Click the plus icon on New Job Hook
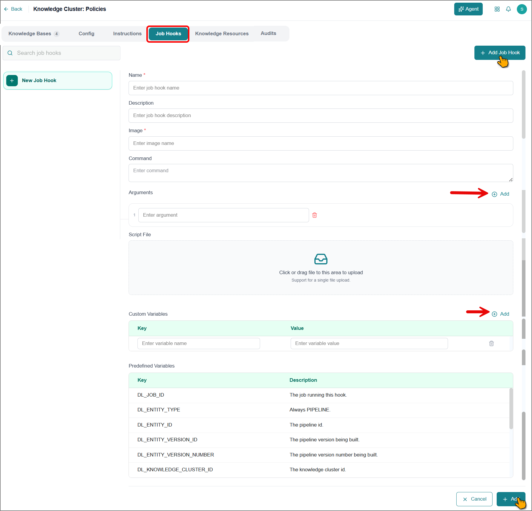Image resolution: width=532 pixels, height=511 pixels. point(12,81)
